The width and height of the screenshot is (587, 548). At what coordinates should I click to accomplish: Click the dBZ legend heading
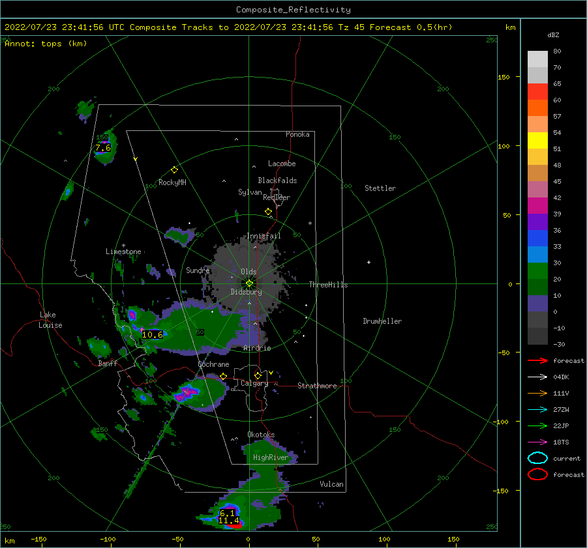click(553, 35)
